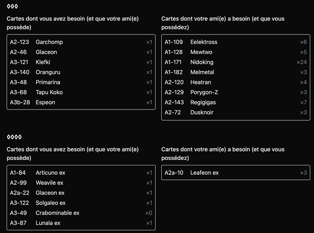Select the Eelektross A1-109 card row
314x233 pixels.
click(x=235, y=42)
